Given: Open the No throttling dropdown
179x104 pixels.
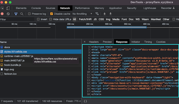Looking at the screenshot, I should coord(82,14).
